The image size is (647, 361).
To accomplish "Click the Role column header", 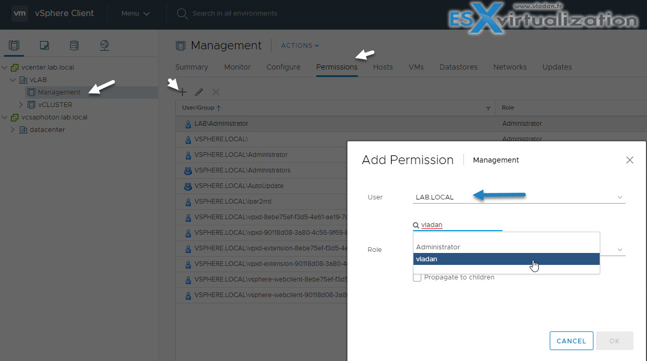I will click(508, 108).
